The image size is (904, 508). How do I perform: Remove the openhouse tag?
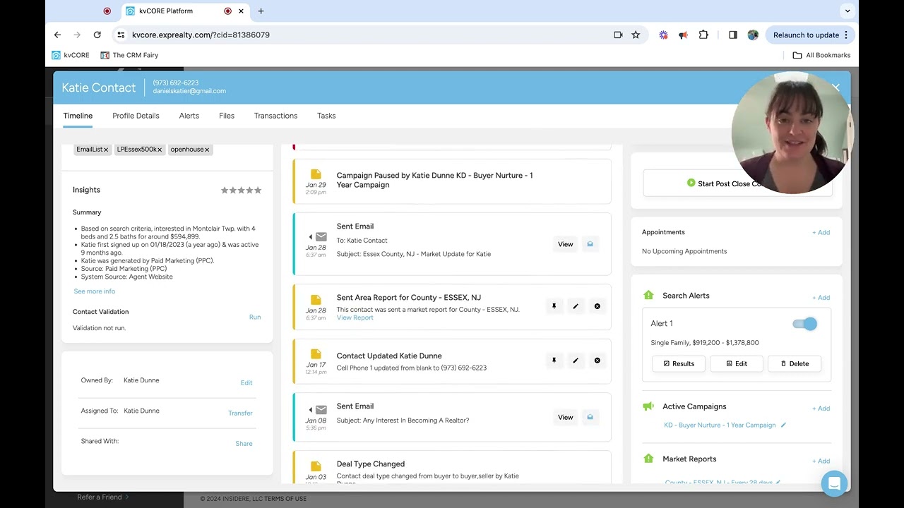(x=207, y=150)
